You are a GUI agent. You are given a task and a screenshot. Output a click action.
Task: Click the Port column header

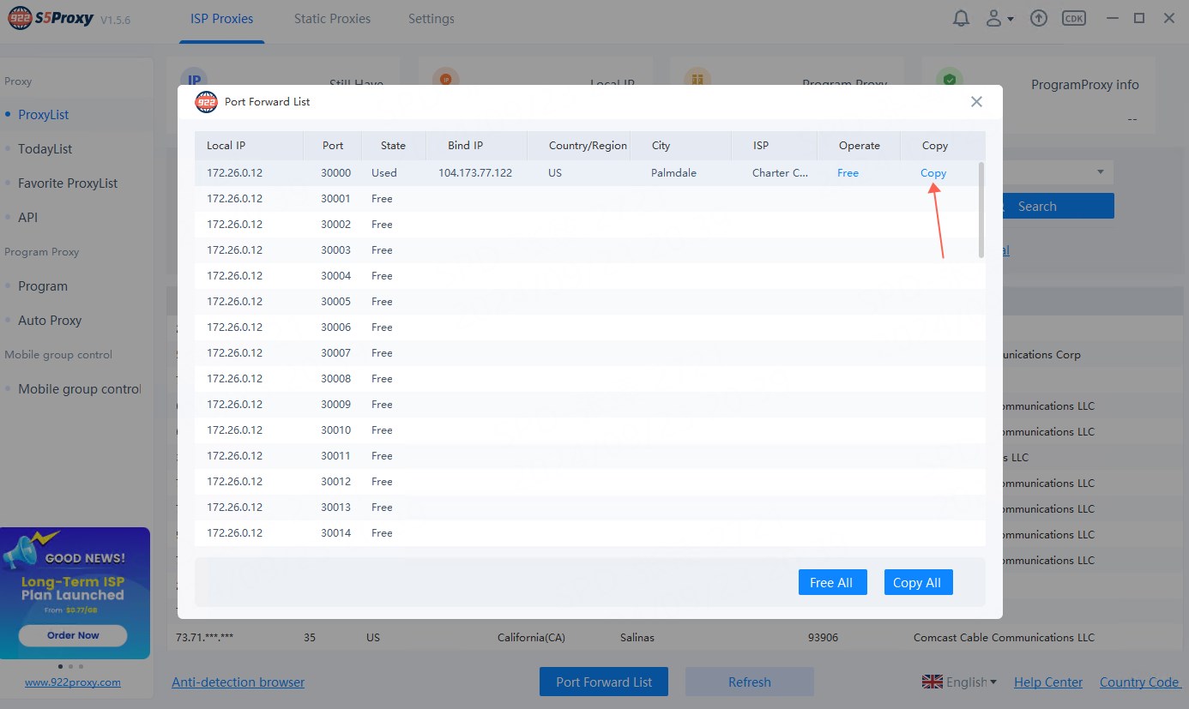[x=332, y=146]
